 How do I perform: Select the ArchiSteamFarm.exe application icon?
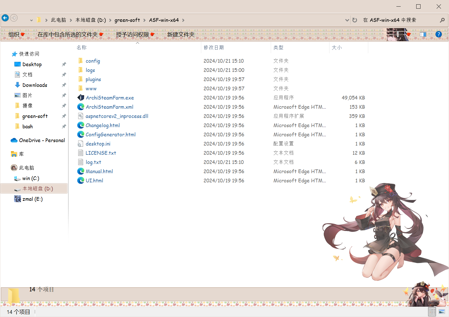pyautogui.click(x=81, y=98)
